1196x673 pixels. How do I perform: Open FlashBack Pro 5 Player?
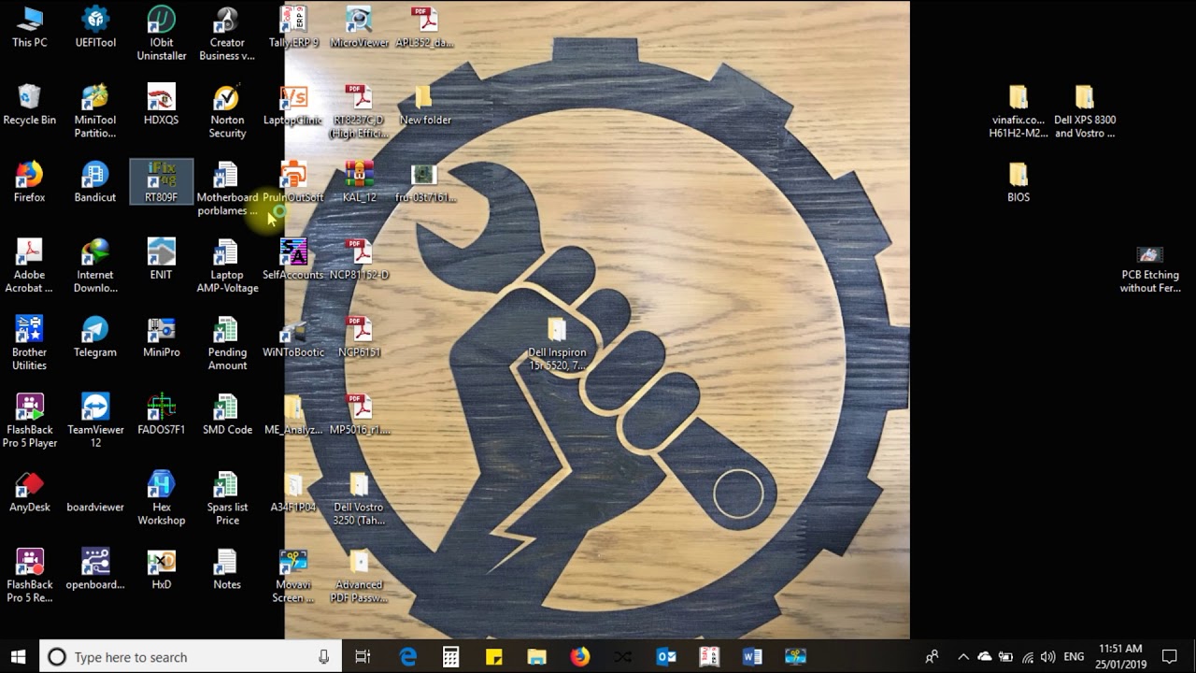click(29, 422)
